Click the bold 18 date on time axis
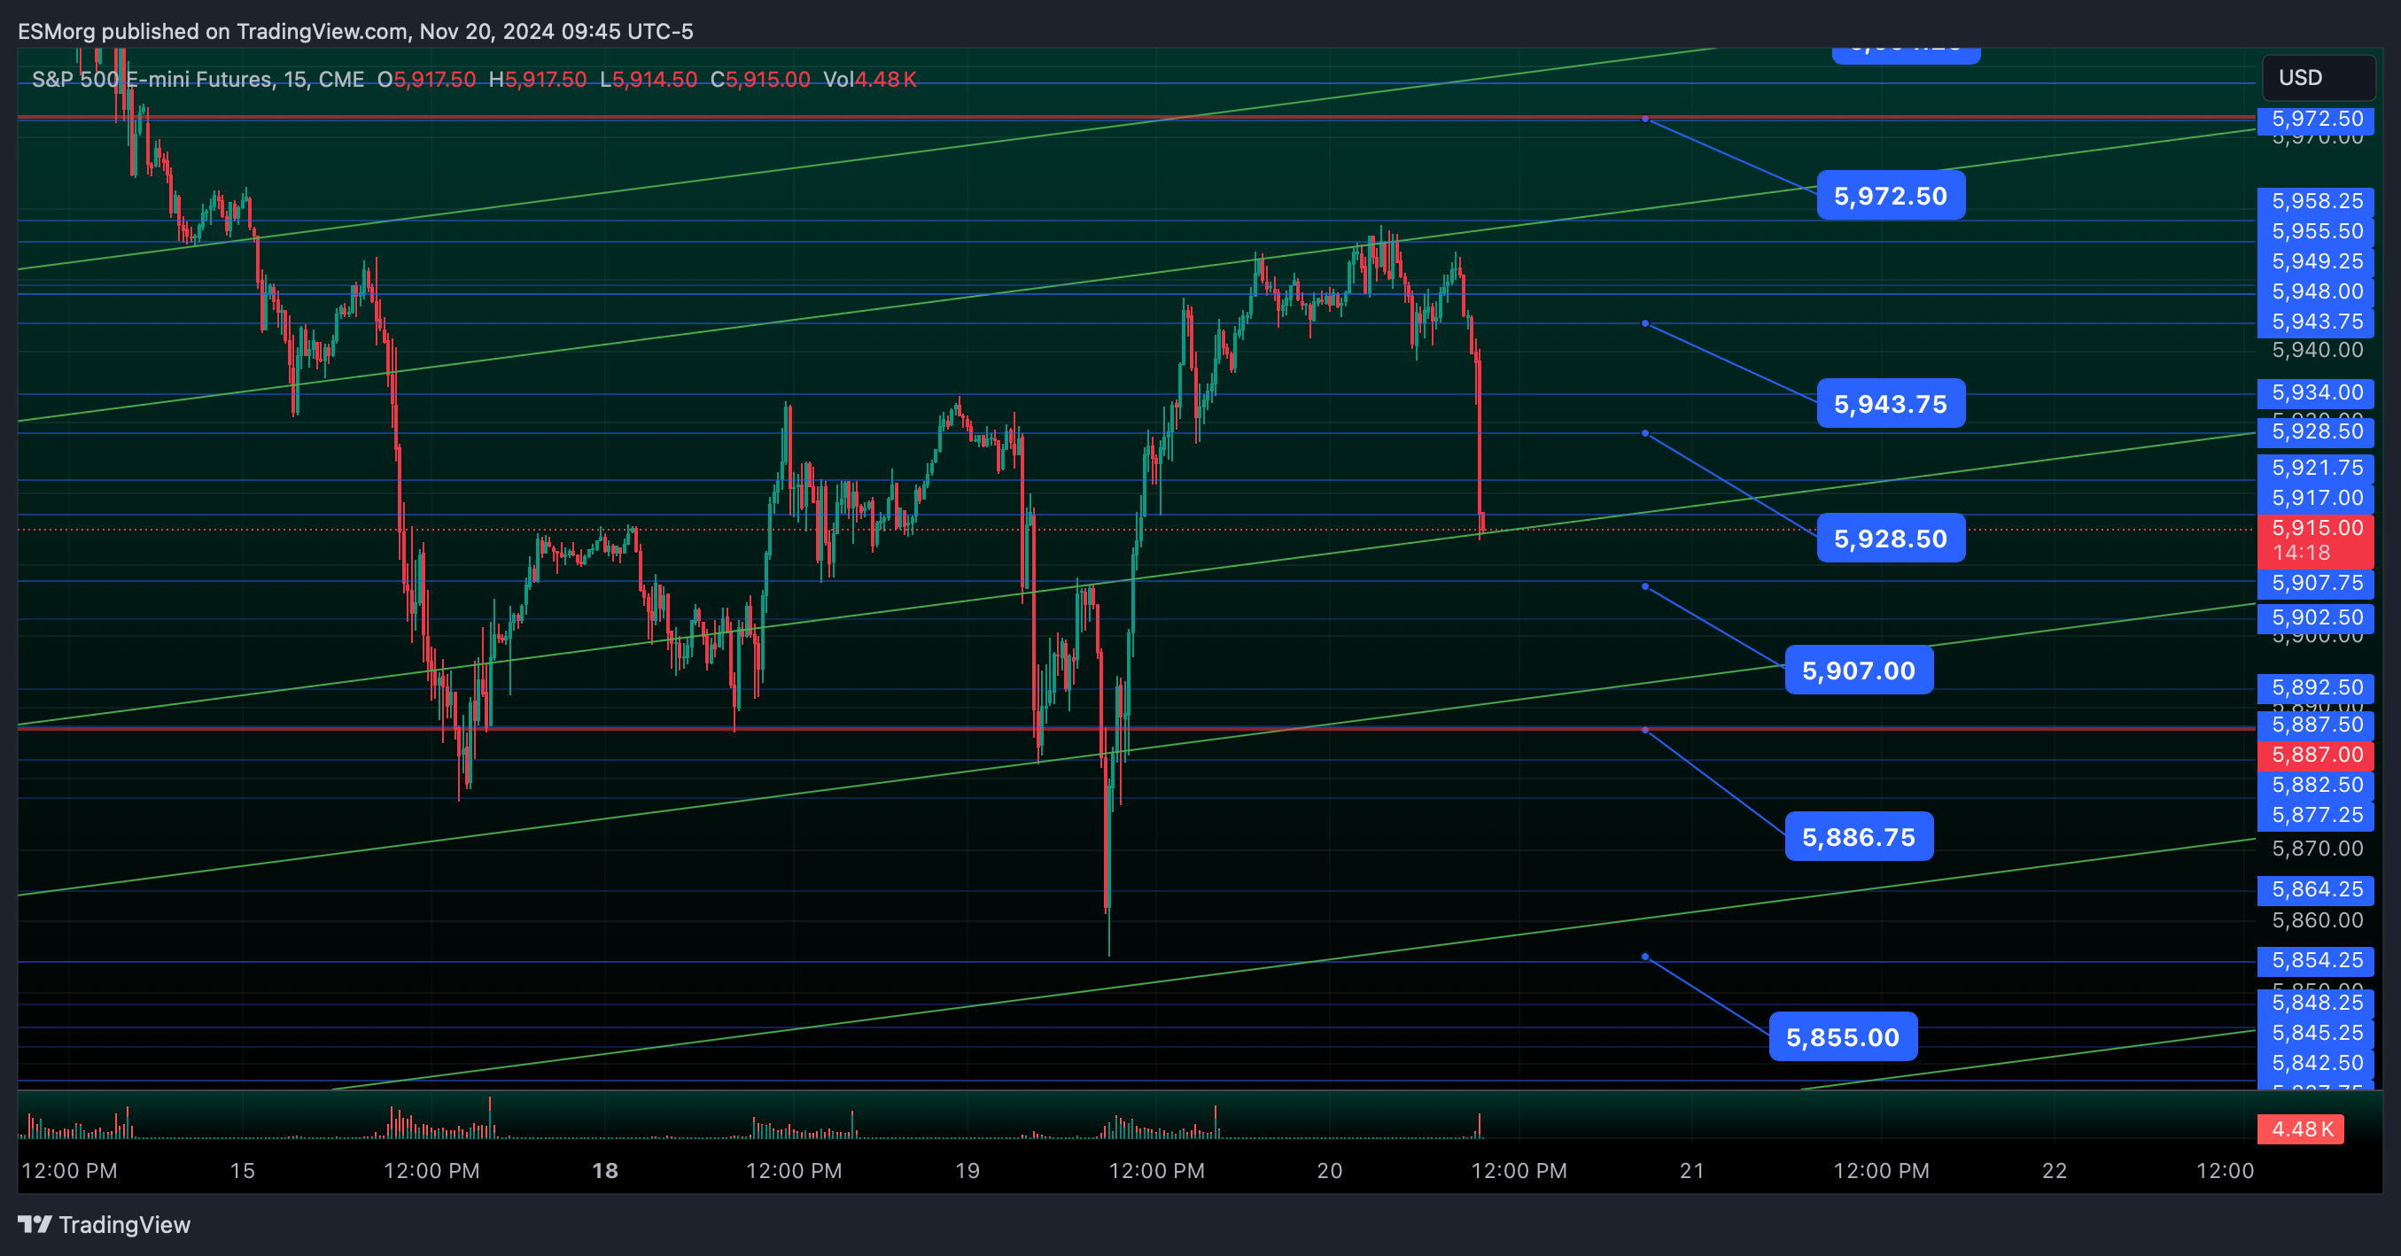Viewport: 2401px width, 1256px height. pos(606,1170)
